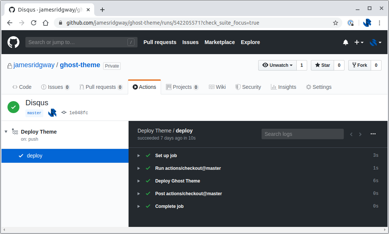Open the Insights tab
The height and width of the screenshot is (234, 389).
pyautogui.click(x=284, y=87)
